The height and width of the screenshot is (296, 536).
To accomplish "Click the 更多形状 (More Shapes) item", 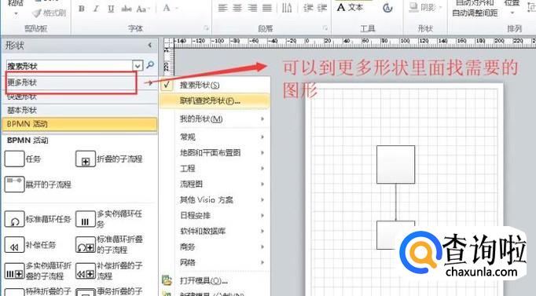I will 71,82.
